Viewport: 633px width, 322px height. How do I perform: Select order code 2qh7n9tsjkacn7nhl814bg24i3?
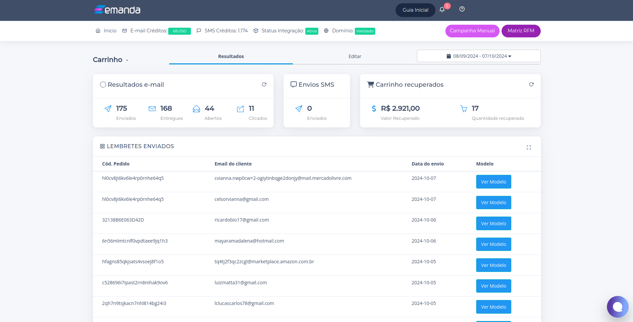[x=134, y=303]
